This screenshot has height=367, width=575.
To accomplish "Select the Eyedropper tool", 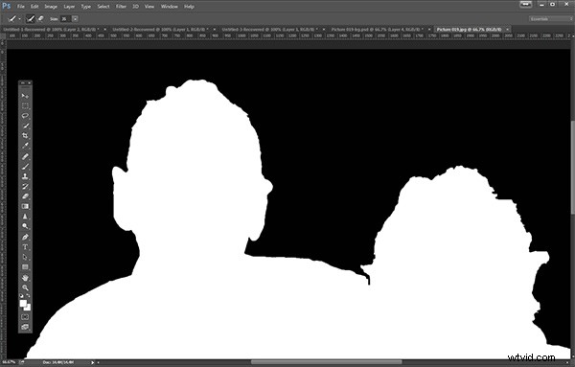I will tap(25, 146).
